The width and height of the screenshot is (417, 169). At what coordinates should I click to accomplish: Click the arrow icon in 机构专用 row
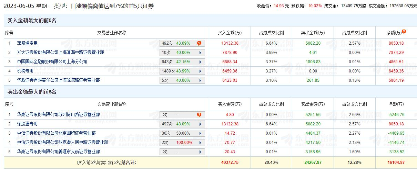pos(200,71)
